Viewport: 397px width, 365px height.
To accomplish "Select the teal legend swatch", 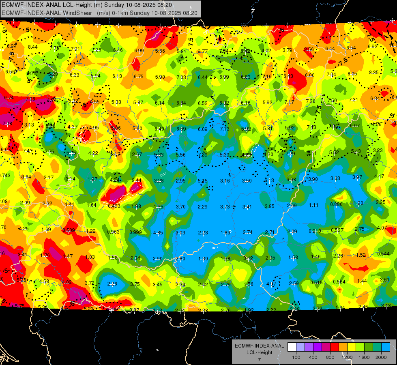I will coord(377,347).
